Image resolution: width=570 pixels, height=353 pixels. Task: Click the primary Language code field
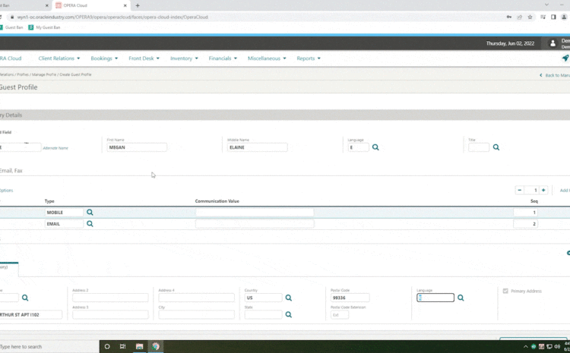358,147
